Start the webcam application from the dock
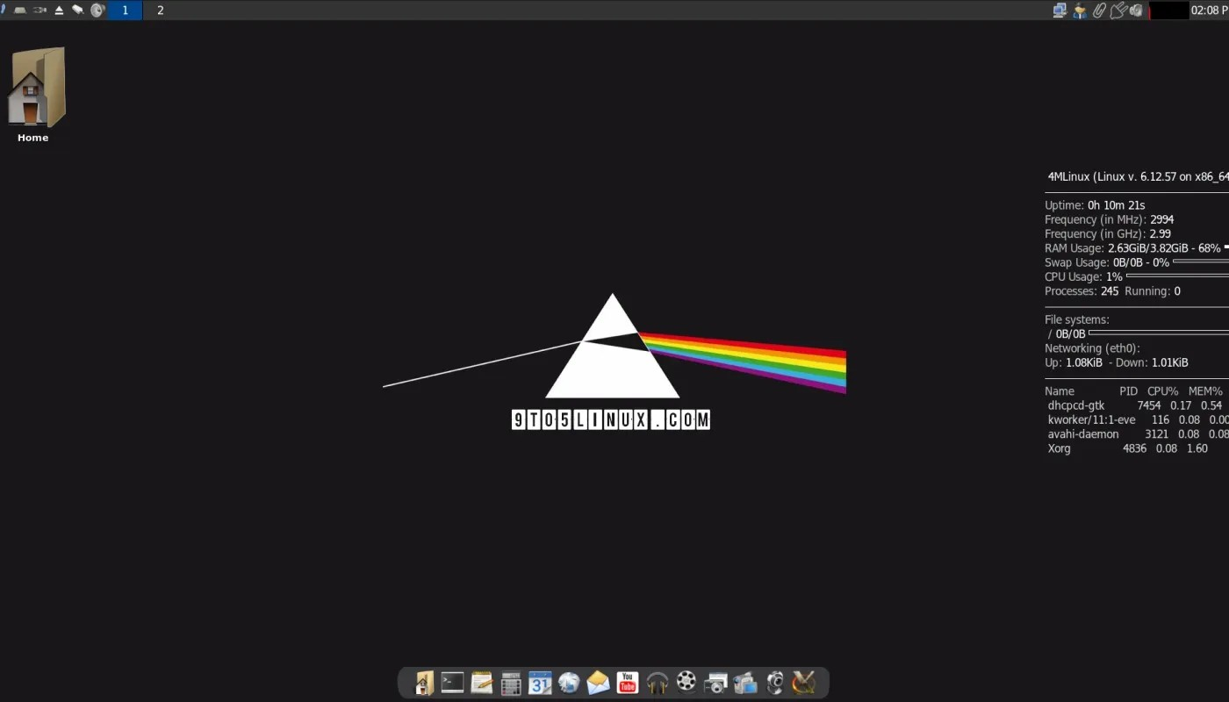Screen dimensions: 1229x702 tap(774, 682)
